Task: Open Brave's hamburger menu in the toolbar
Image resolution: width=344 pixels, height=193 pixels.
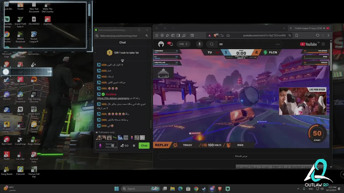Action: click(157, 35)
